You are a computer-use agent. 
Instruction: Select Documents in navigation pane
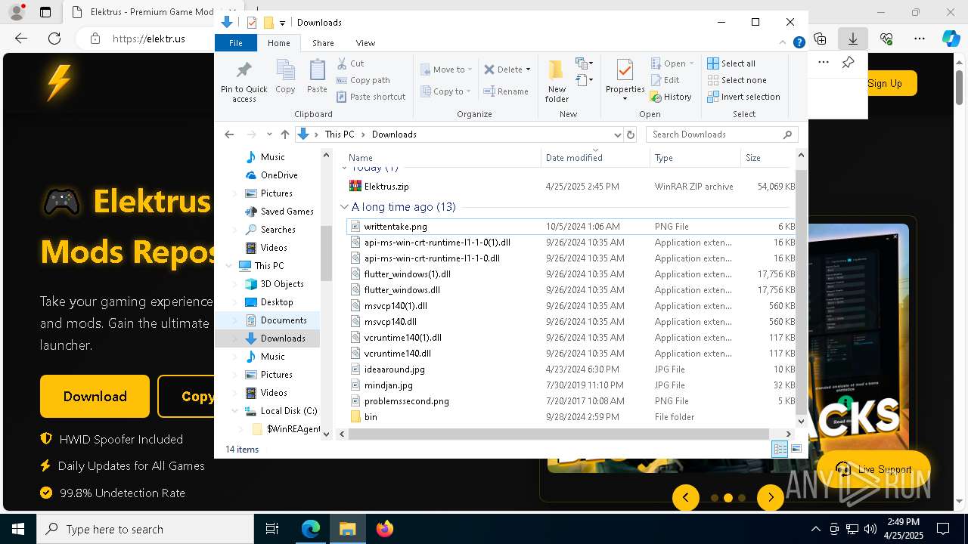(x=283, y=320)
